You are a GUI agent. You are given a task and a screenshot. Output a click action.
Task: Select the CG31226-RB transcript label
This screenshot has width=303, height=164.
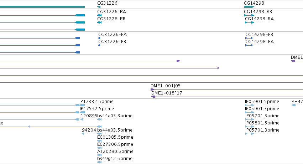111,19
